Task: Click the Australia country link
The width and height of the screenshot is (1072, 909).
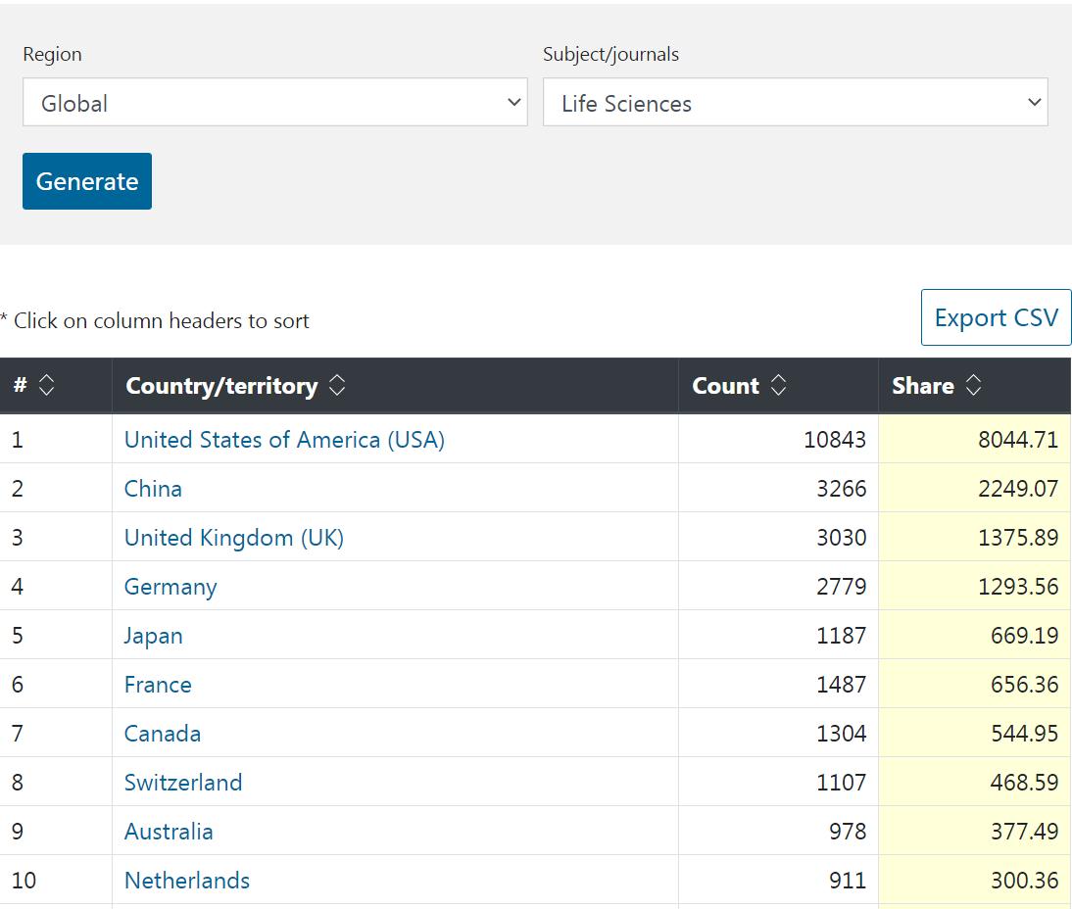Action: [169, 832]
